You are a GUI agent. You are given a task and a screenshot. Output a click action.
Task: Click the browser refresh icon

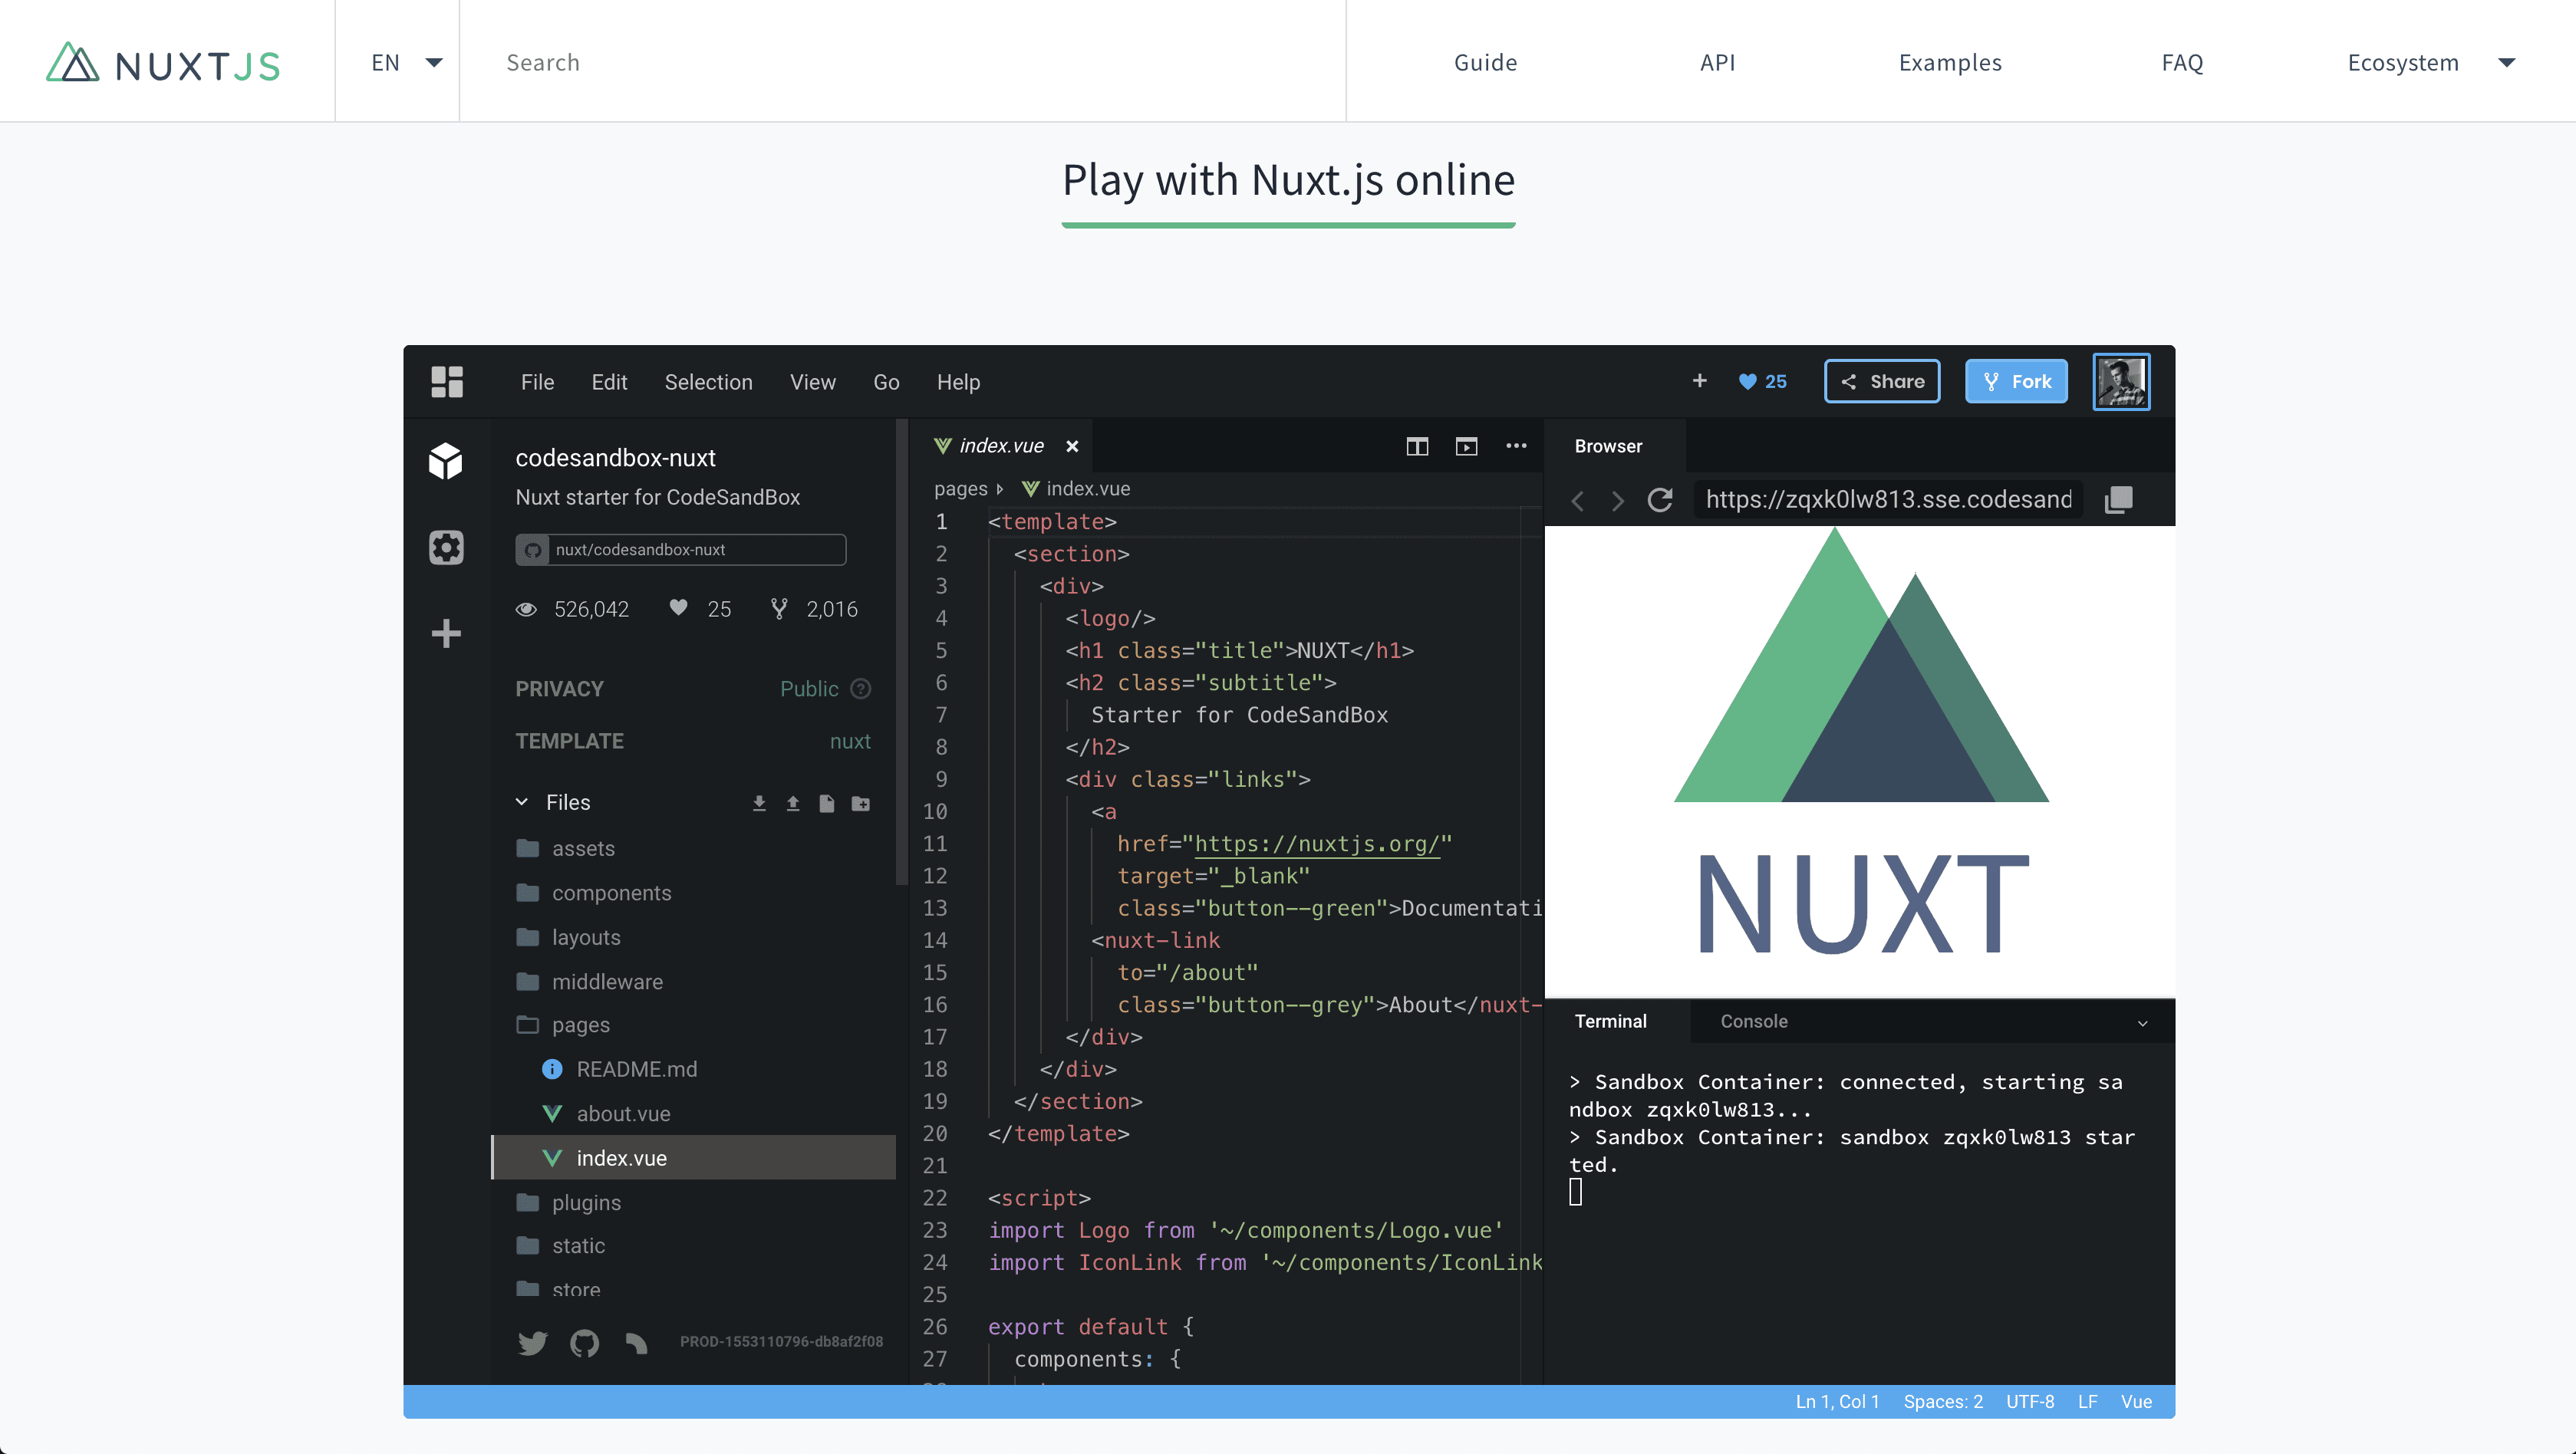(x=1660, y=499)
